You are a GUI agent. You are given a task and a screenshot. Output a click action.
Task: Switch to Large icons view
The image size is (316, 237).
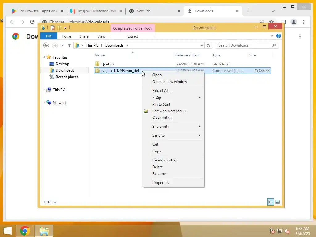click(277, 202)
